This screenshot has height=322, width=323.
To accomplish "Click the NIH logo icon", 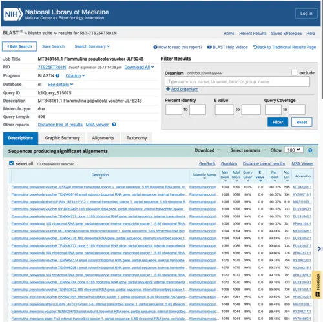I will [13, 14].
